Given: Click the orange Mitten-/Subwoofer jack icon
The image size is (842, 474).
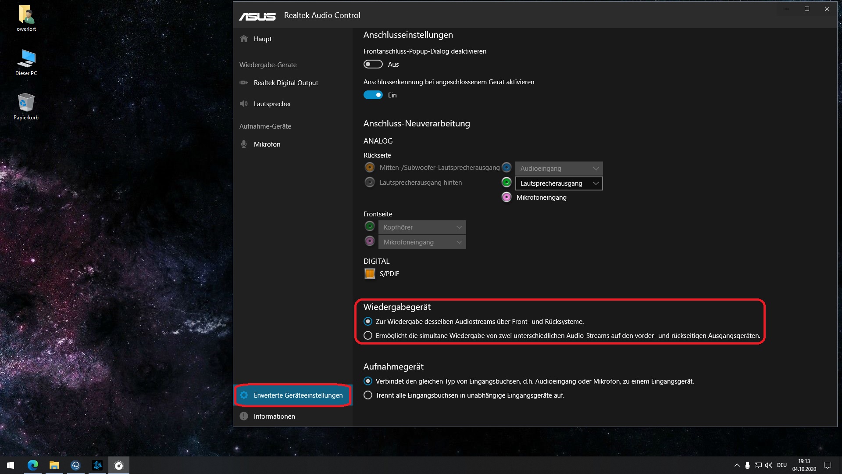Looking at the screenshot, I should [x=370, y=167].
